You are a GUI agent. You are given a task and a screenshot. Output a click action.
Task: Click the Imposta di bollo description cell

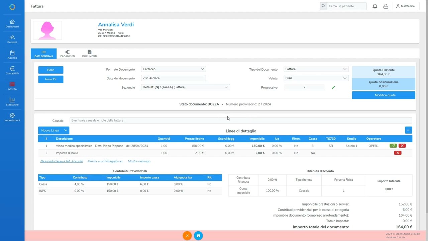[x=67, y=153]
